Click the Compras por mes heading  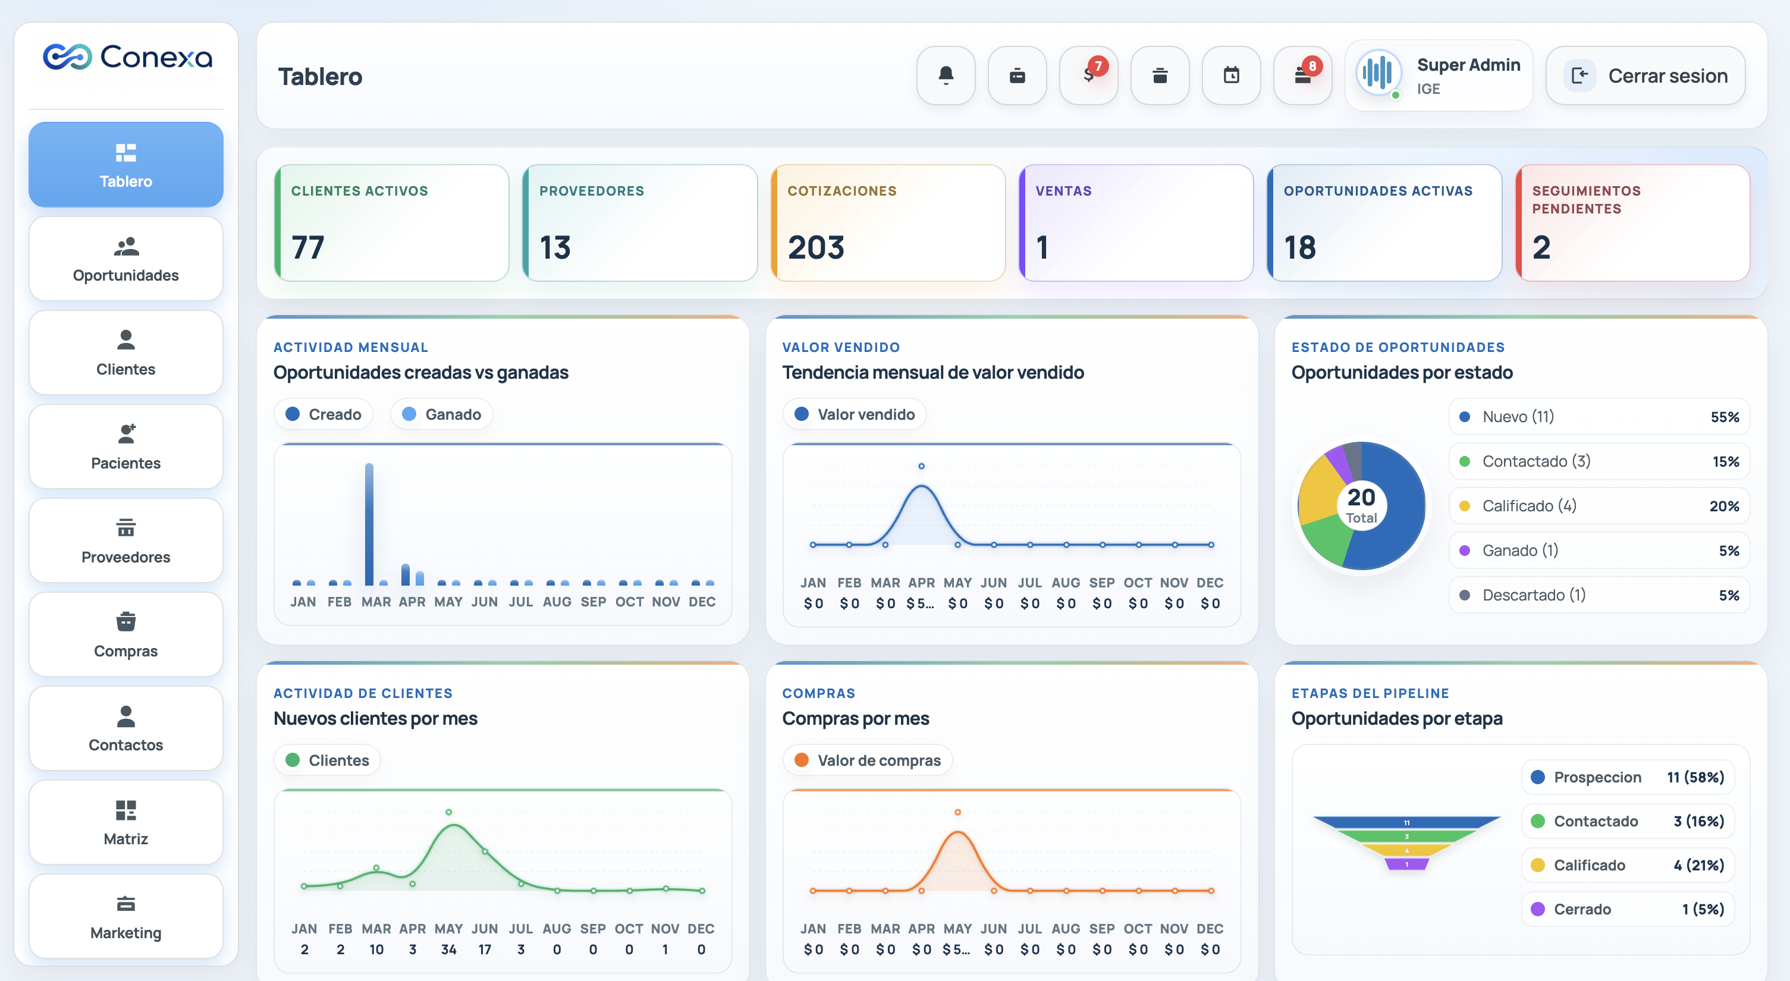[x=856, y=718]
